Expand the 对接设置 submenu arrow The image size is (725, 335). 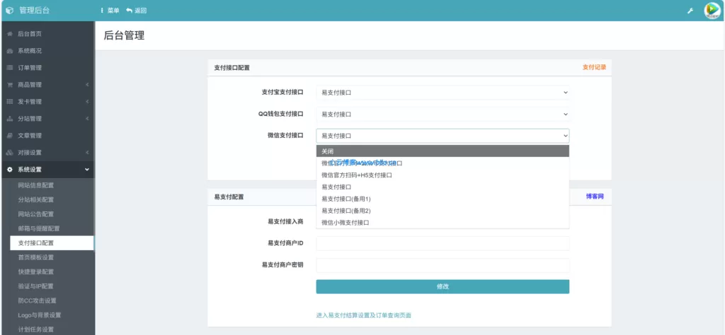coord(87,153)
